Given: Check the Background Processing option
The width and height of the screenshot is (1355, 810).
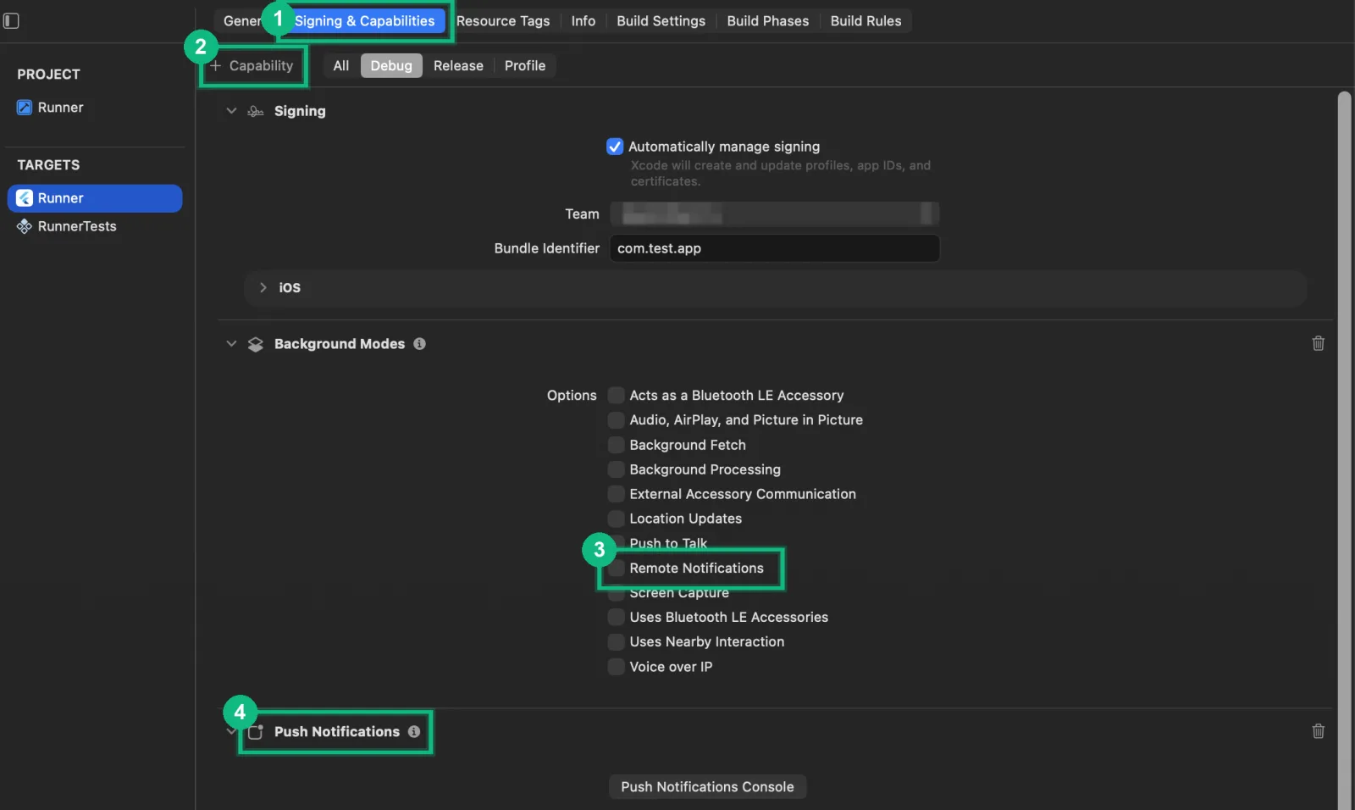Looking at the screenshot, I should tap(617, 469).
